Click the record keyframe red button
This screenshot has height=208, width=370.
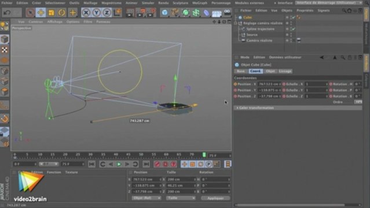(157, 164)
